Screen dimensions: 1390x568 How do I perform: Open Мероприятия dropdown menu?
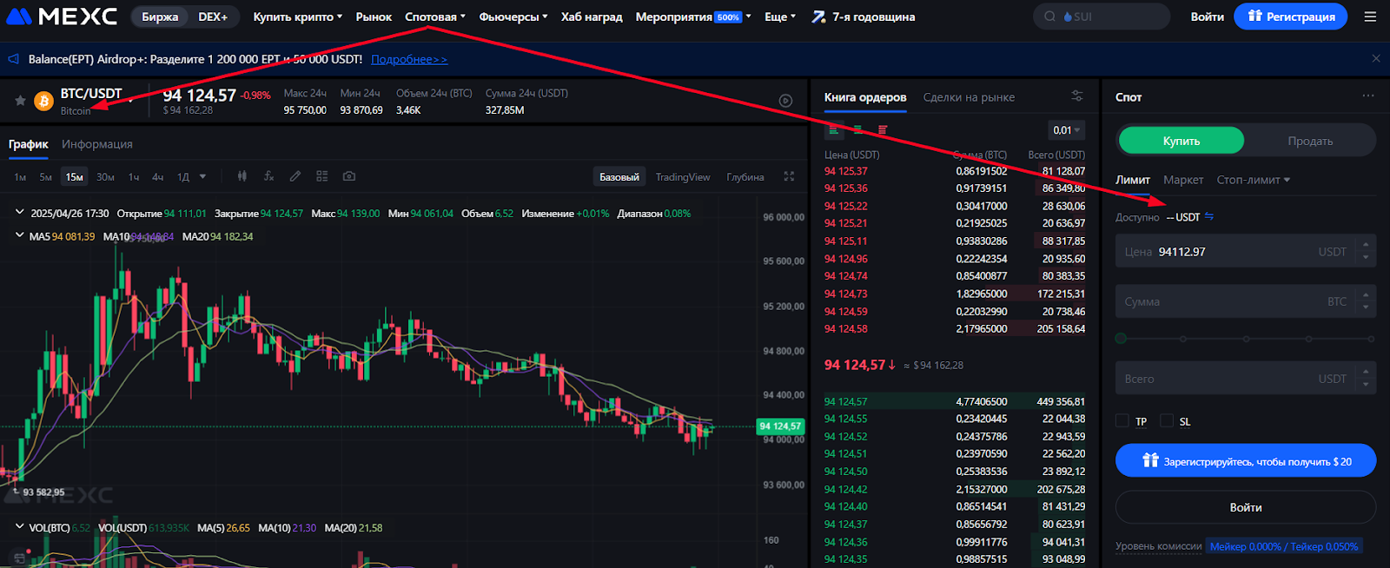pyautogui.click(x=693, y=17)
